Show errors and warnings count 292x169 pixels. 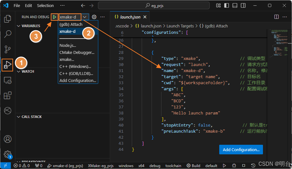click(22, 165)
